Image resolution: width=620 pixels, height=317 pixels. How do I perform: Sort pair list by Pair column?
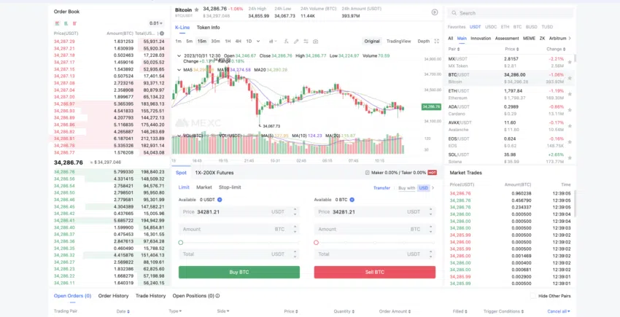tap(454, 49)
